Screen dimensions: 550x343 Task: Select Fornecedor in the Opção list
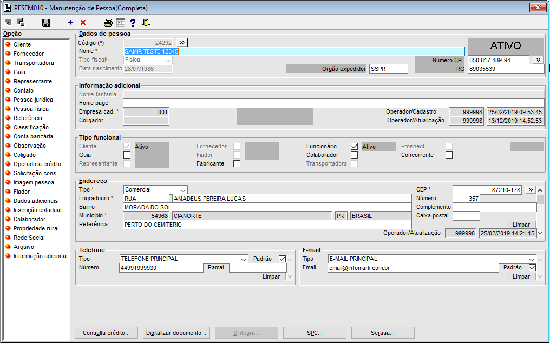click(29, 54)
